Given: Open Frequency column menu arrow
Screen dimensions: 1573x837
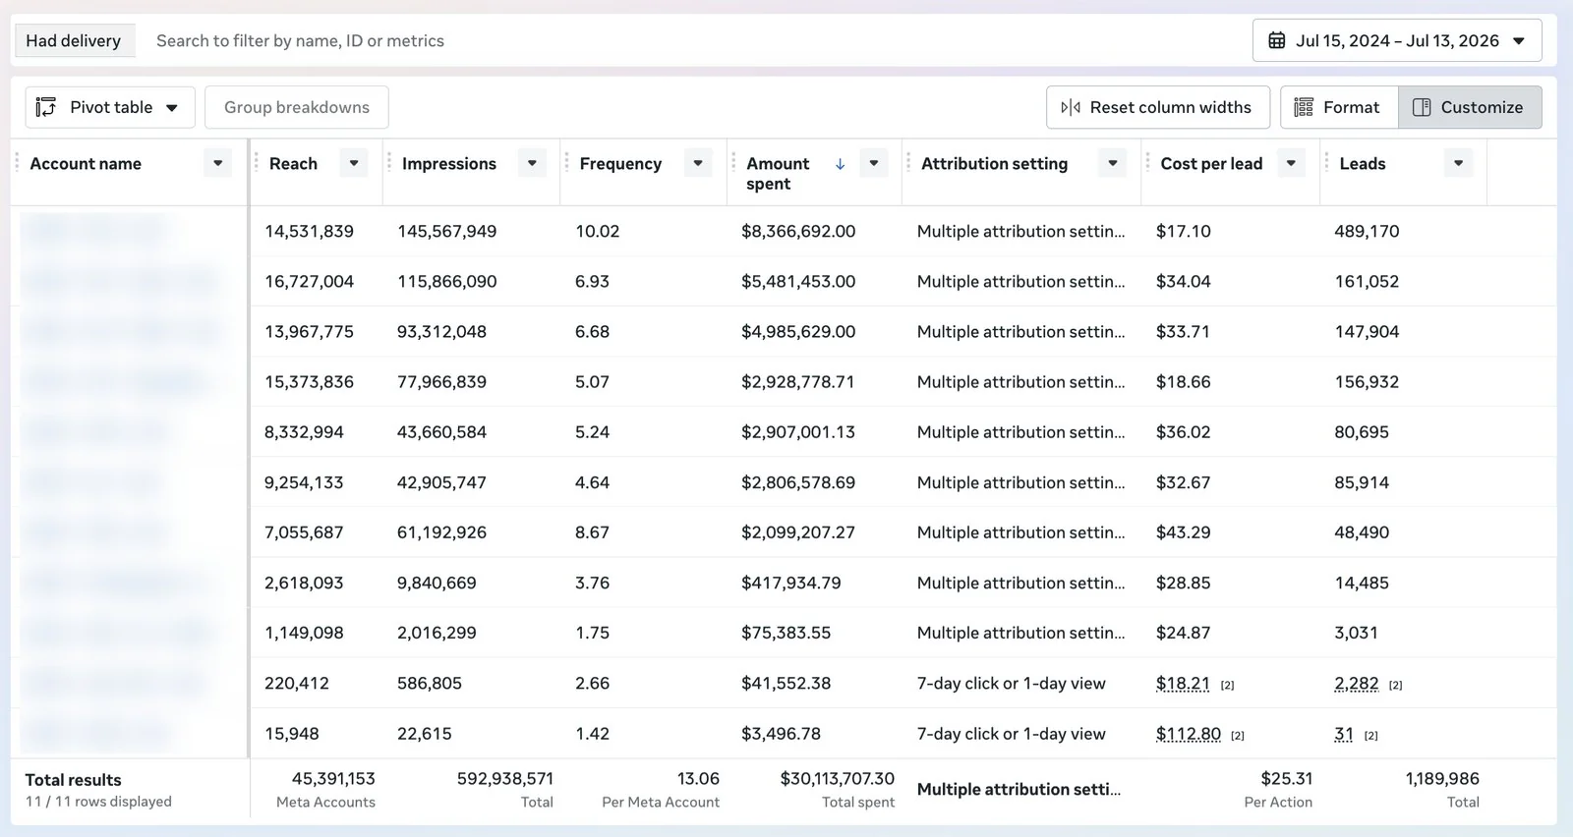Looking at the screenshot, I should click(698, 163).
